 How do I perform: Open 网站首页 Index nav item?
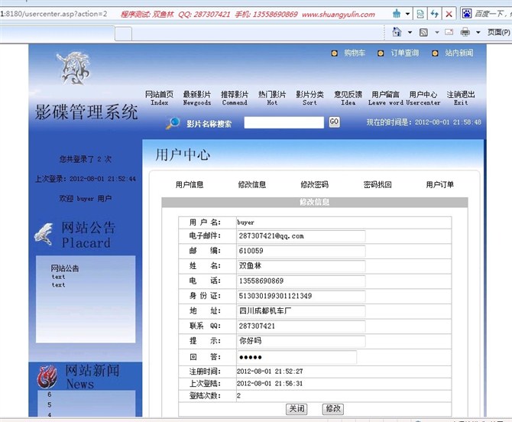pos(160,99)
